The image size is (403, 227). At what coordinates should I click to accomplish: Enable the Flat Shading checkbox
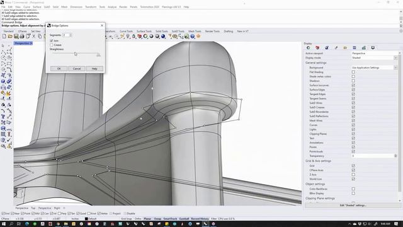[353, 72]
